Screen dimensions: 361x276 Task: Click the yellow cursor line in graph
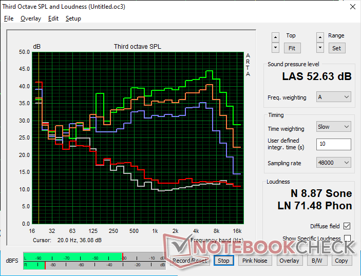39,138
